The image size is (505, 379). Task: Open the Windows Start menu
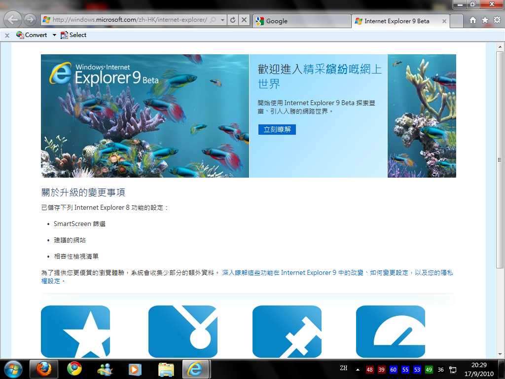tap(13, 369)
